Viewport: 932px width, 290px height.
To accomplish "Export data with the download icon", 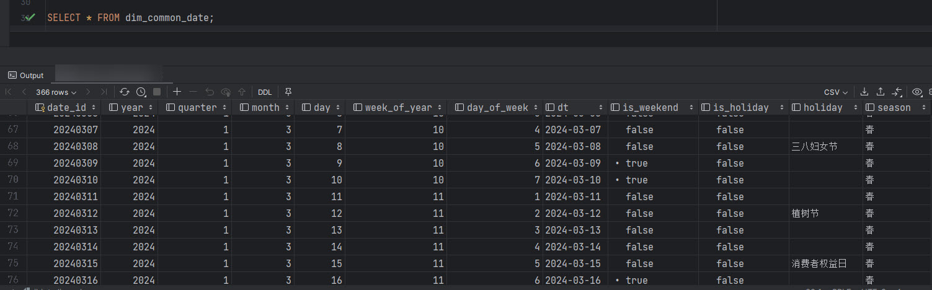I will [x=865, y=92].
